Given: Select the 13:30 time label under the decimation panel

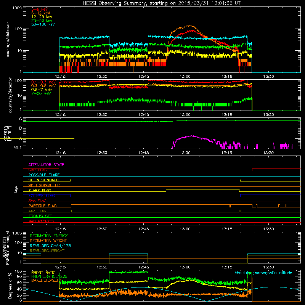Looking at the screenshot, I should click(268, 267).
